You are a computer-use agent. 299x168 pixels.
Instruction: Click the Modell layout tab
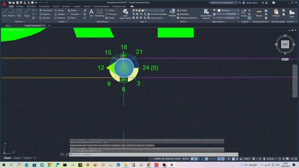7,158
